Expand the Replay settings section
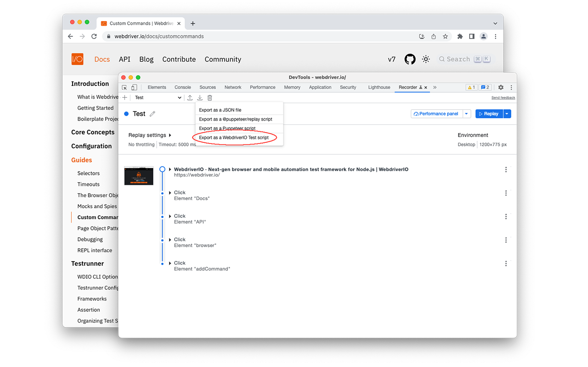 point(150,135)
